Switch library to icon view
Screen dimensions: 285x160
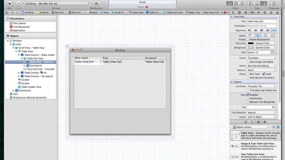tap(273, 127)
